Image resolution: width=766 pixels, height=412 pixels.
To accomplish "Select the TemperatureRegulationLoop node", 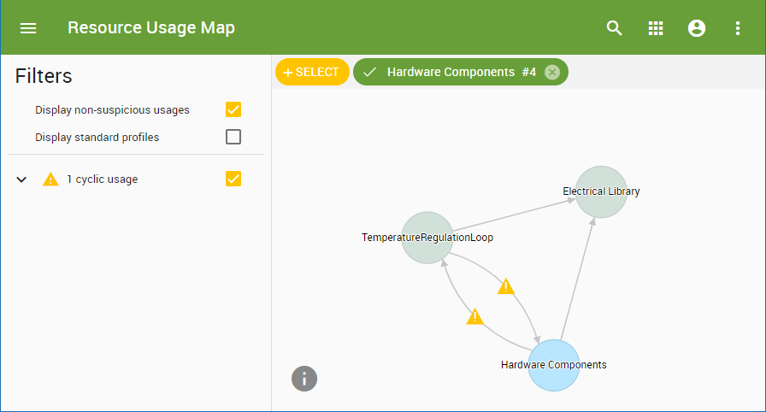I will click(427, 237).
